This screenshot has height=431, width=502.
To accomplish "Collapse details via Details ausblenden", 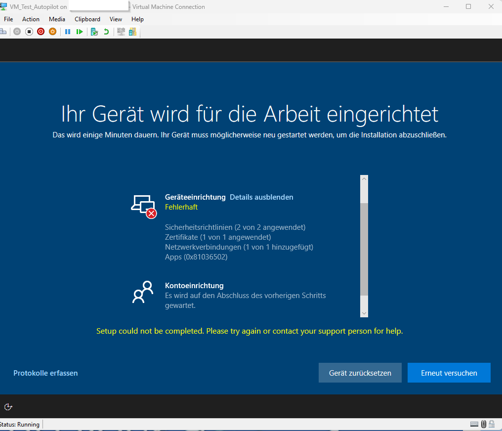I will 261,197.
